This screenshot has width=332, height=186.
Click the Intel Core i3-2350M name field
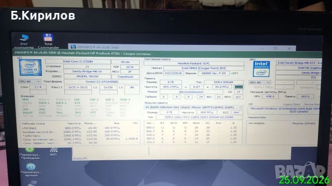click(x=78, y=61)
